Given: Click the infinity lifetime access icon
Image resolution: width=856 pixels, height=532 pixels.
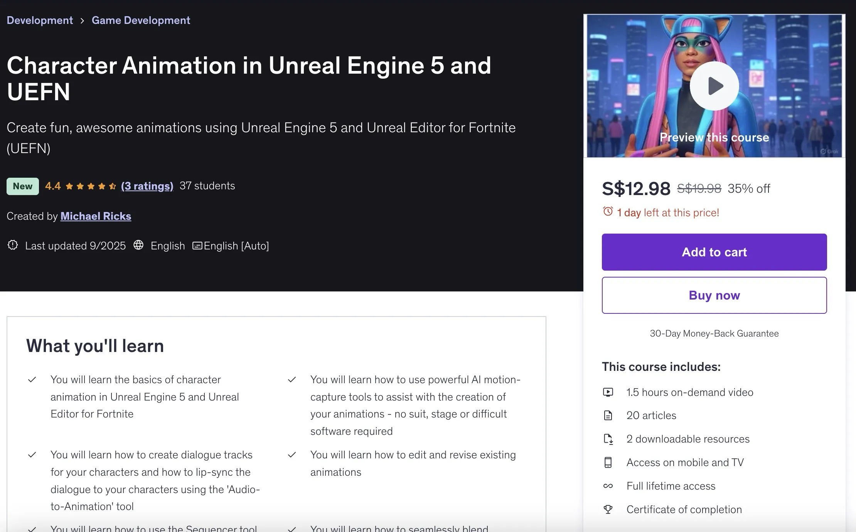Looking at the screenshot, I should click(x=608, y=486).
